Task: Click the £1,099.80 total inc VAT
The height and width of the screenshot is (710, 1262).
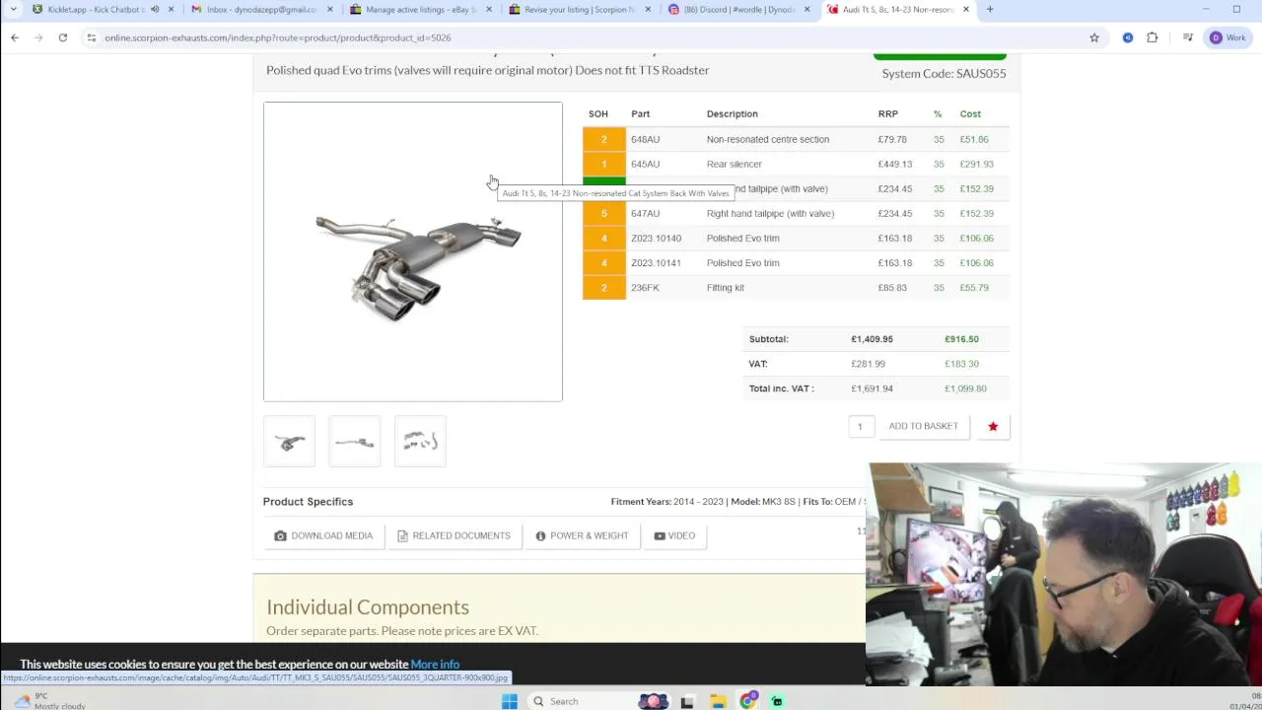Action: point(965,389)
